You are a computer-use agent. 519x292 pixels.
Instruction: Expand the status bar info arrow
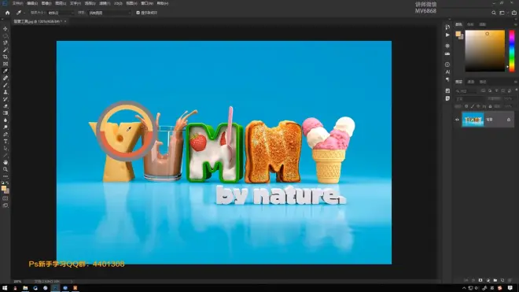click(72, 282)
